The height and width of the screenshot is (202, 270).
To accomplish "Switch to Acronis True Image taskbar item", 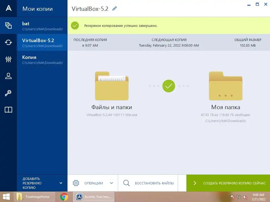I will 94,197.
